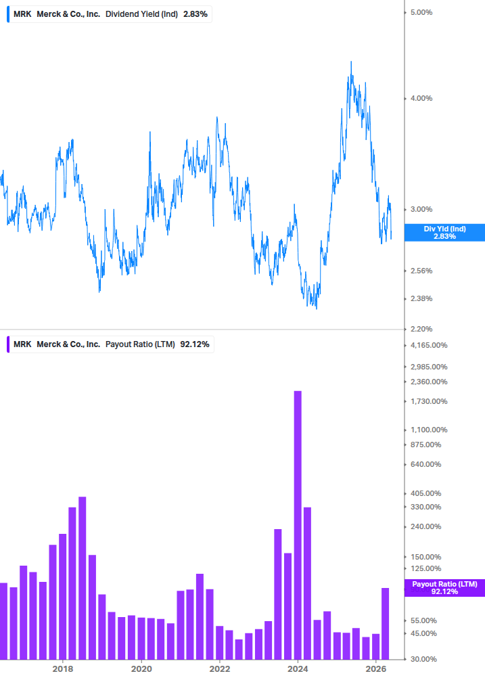Image resolution: width=485 pixels, height=680 pixels.
Task: Click the 240.00% payout axis label
Action: 425,527
